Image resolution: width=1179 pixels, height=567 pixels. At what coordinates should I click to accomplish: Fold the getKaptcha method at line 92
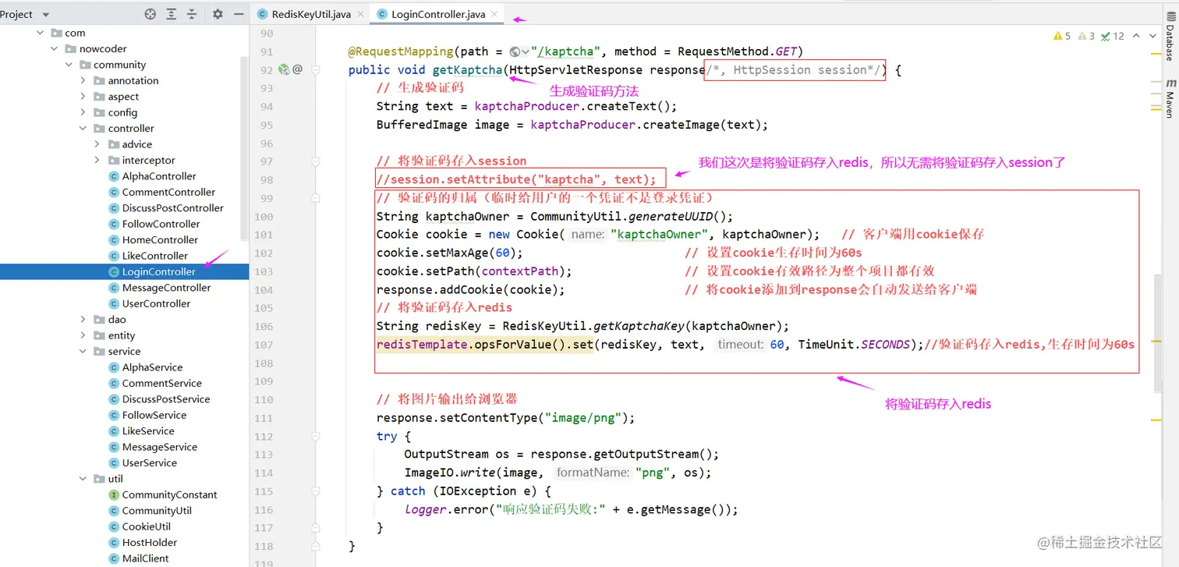pos(316,69)
